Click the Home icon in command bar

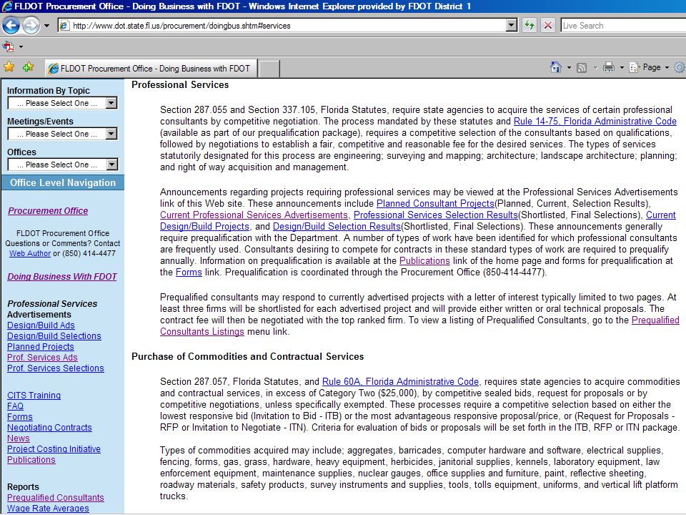coord(556,67)
